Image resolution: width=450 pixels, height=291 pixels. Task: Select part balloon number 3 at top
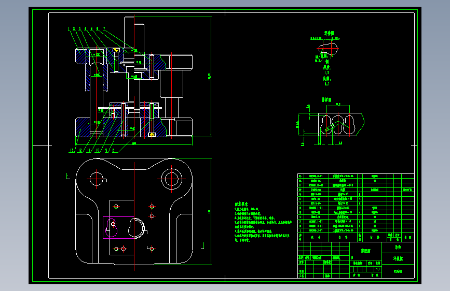[x=80, y=28]
